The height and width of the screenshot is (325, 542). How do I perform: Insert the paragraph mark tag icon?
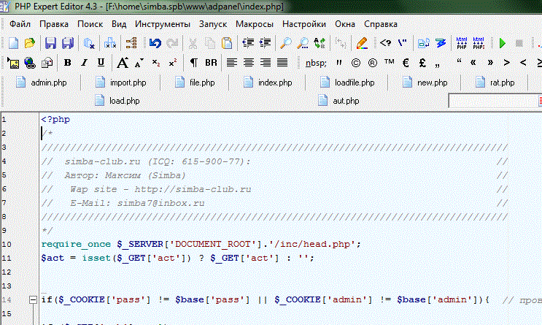tap(193, 62)
